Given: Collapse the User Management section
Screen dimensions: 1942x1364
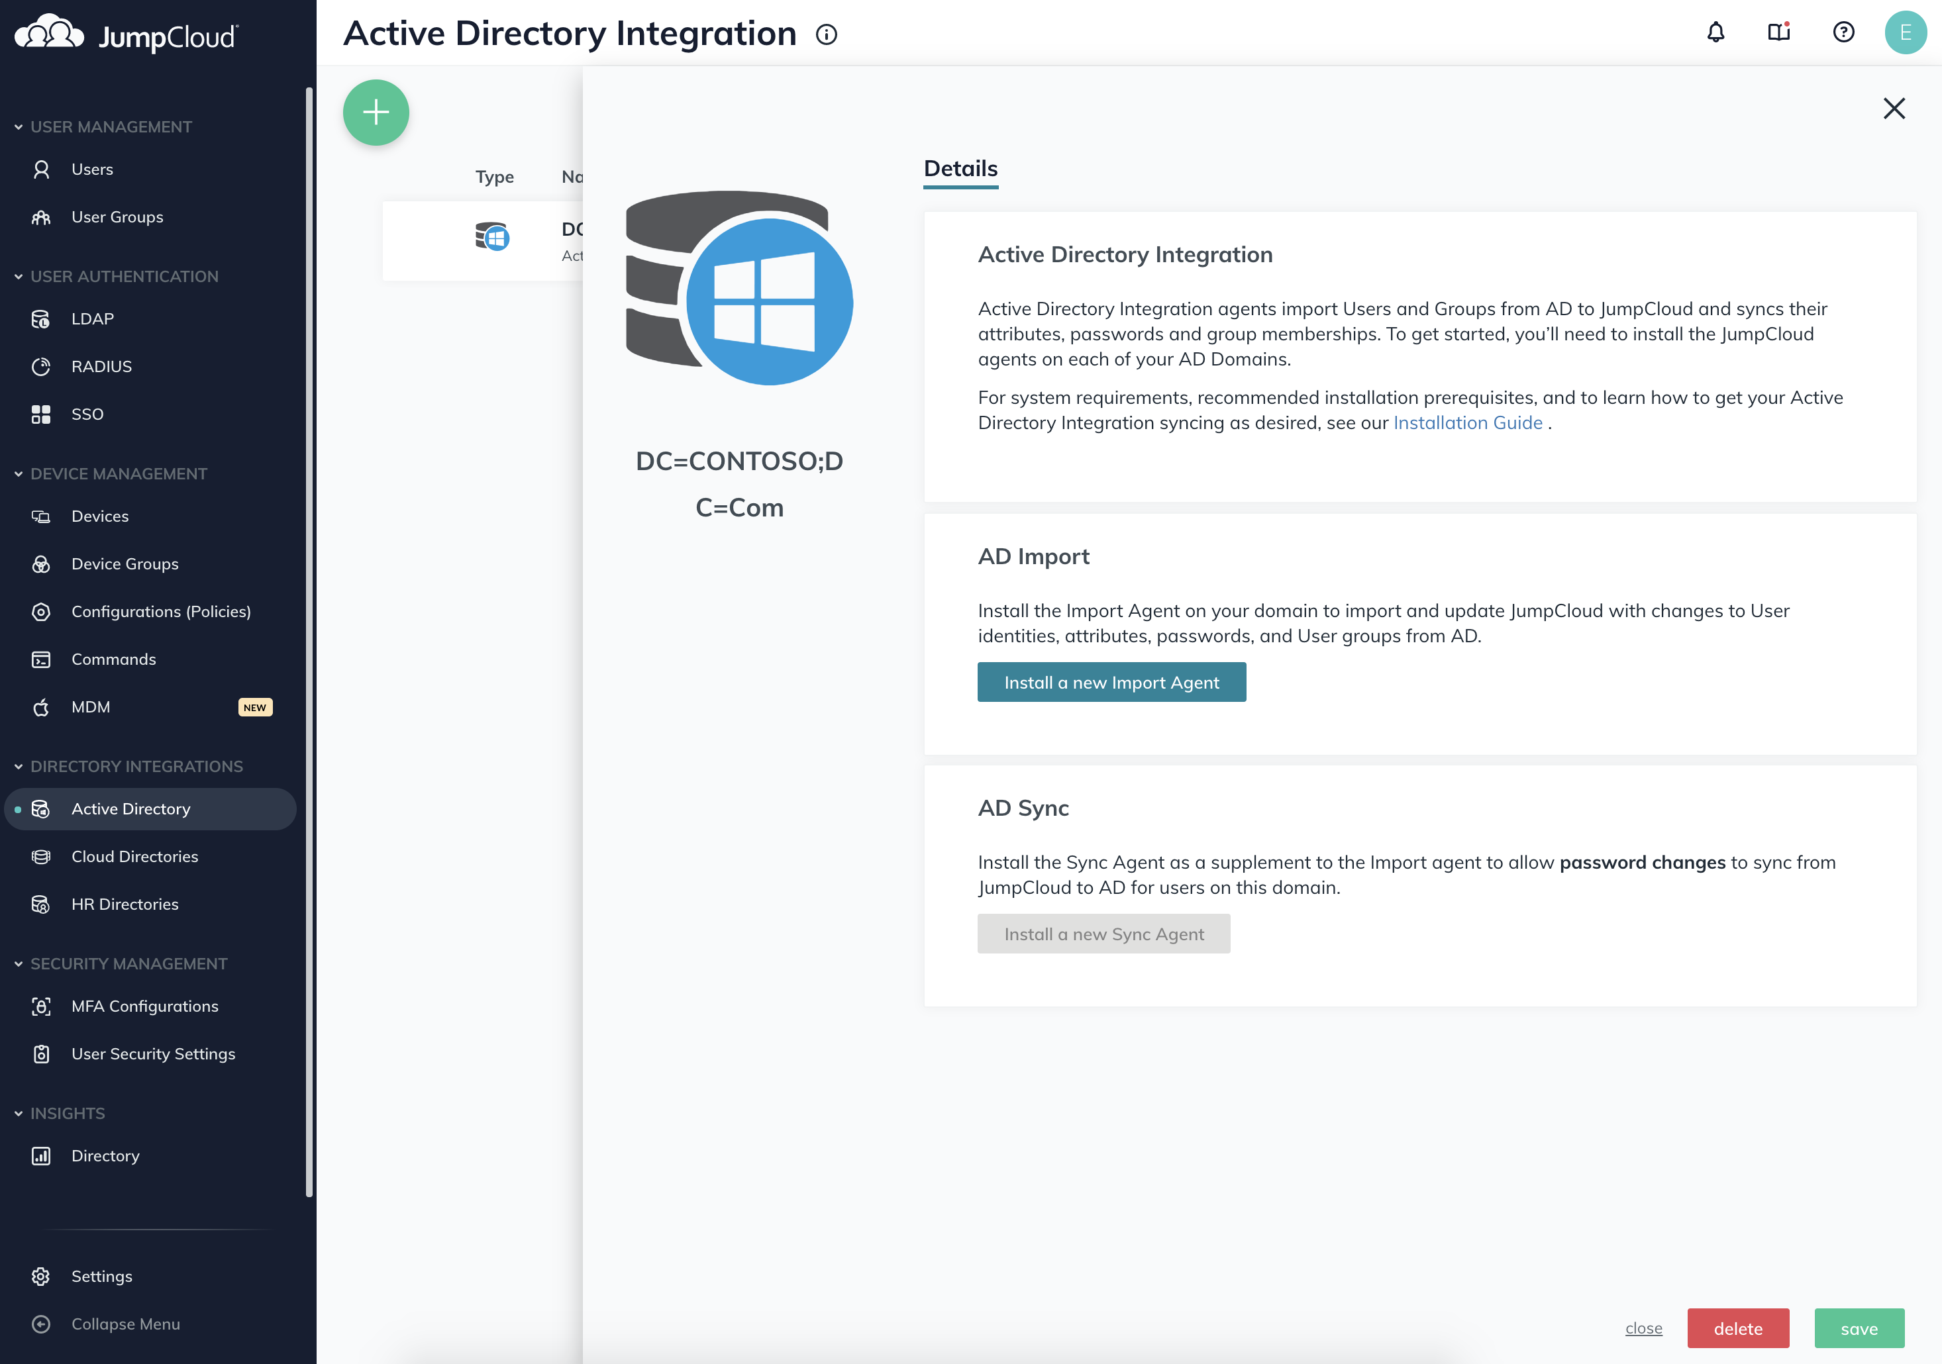Looking at the screenshot, I should (x=19, y=127).
